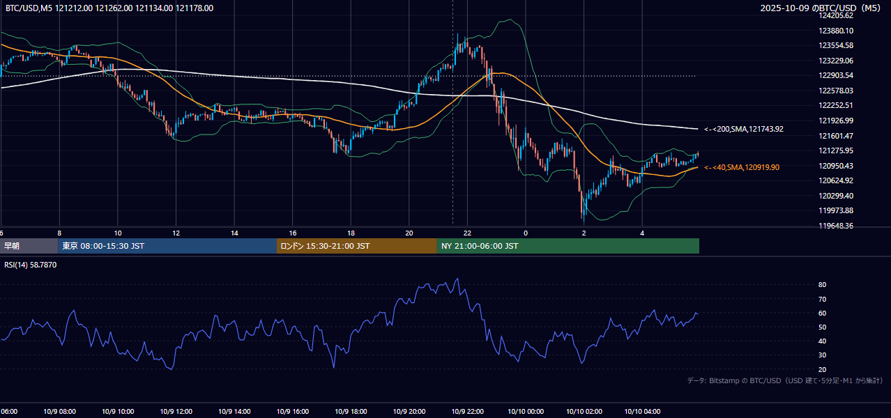The height and width of the screenshot is (418, 891).
Task: Click RSI axis level 60
Action: point(822,313)
